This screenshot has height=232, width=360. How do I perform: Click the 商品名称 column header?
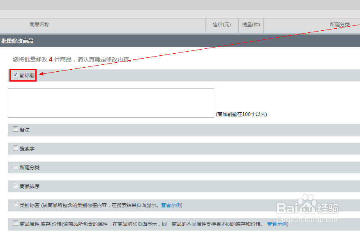(39, 25)
